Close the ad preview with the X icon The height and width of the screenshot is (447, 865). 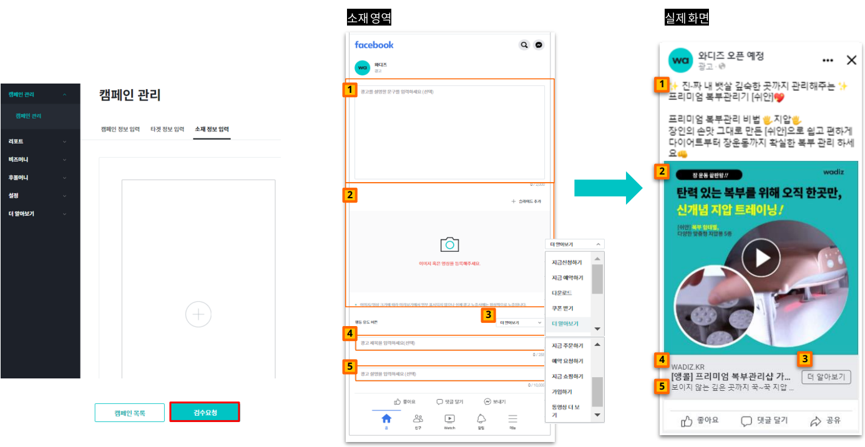[x=851, y=60]
